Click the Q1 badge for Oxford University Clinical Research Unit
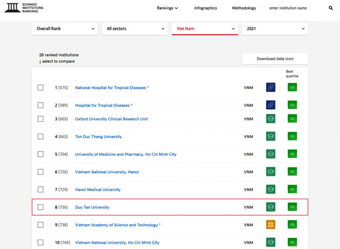Image resolution: width=340 pixels, height=249 pixels. tap(292, 119)
